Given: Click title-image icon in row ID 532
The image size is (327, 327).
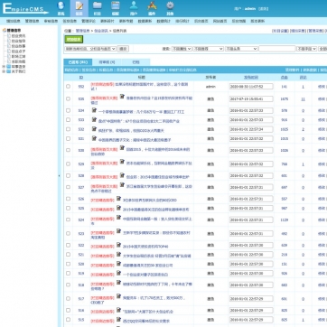Looking at the screenshot, I should click(94, 129).
